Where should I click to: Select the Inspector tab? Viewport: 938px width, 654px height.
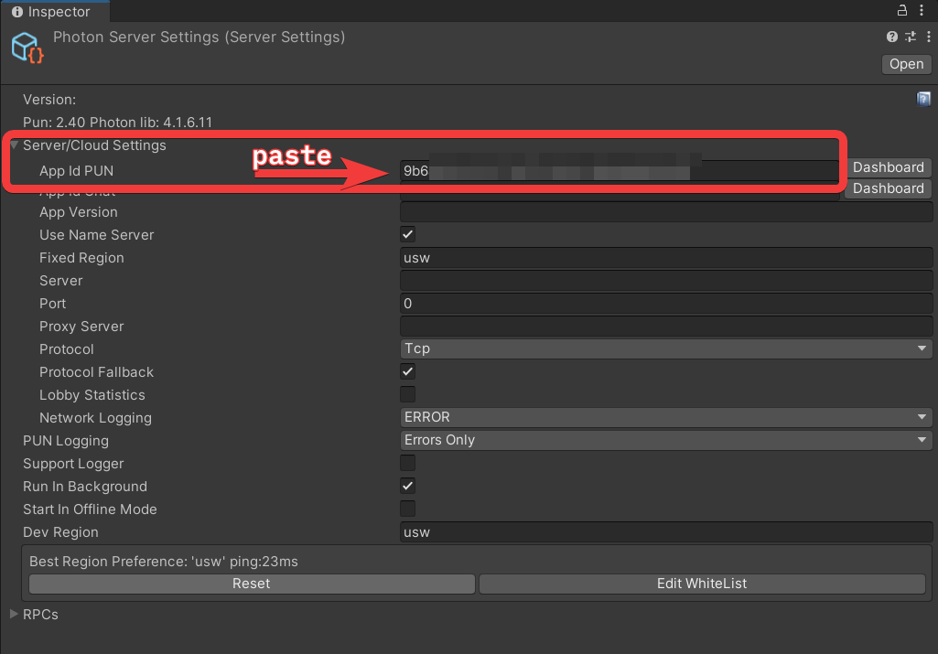(56, 11)
